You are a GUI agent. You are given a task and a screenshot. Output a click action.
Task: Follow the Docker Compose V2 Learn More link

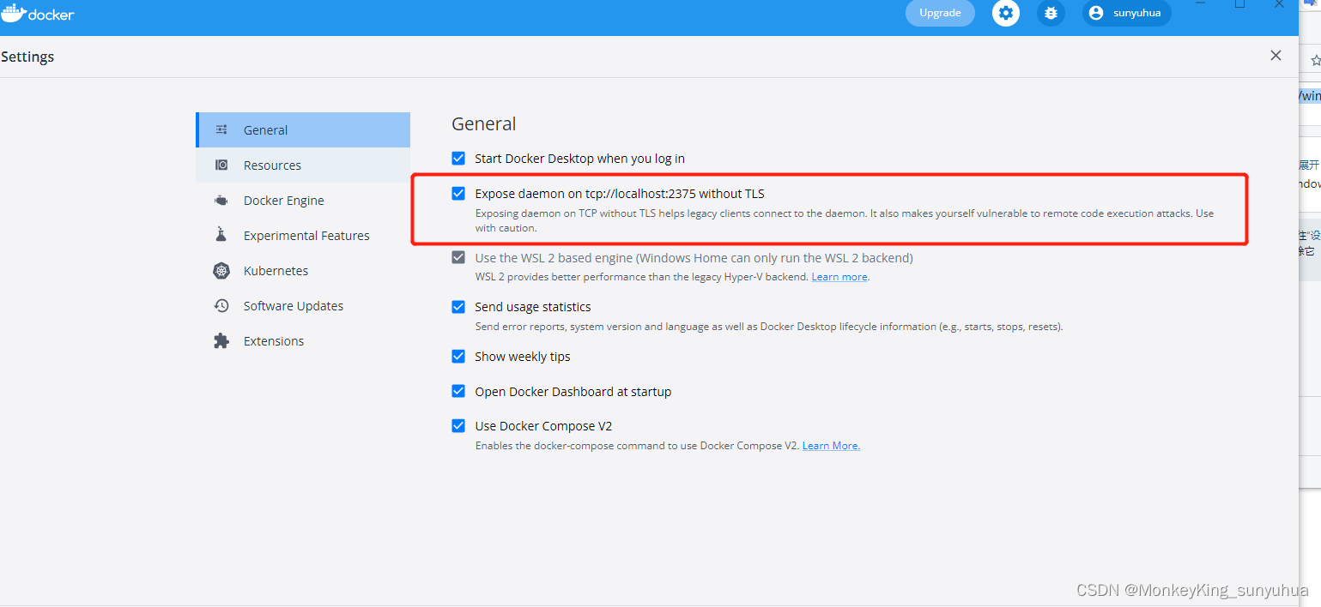pyautogui.click(x=830, y=446)
